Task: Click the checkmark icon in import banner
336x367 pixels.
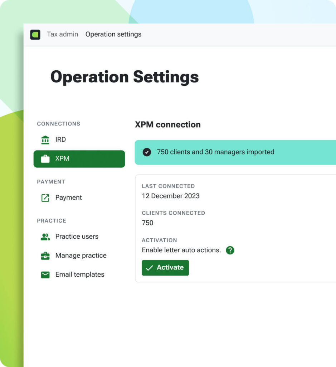Action: tap(147, 152)
